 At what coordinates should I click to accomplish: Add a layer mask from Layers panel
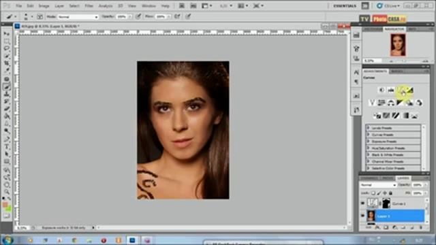click(386, 228)
